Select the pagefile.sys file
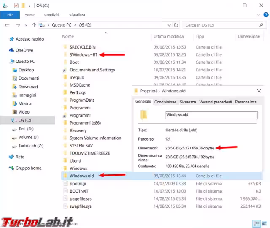 [x=81, y=199]
